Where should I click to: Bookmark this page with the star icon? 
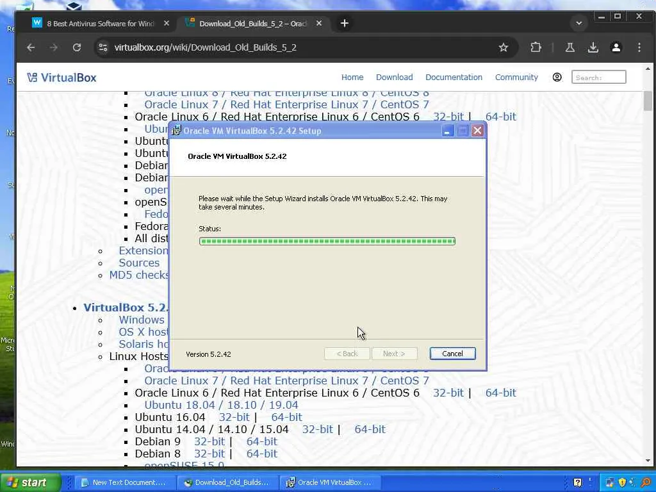pos(504,47)
